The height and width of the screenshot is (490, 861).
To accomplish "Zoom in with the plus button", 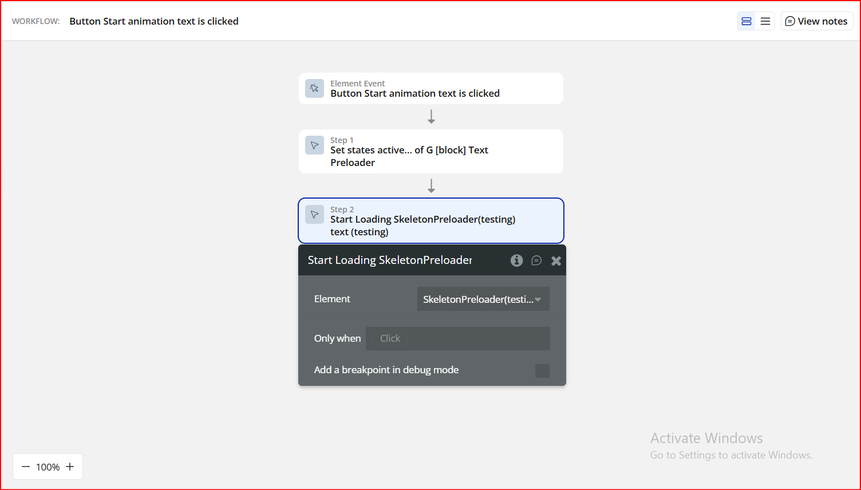I will coord(70,467).
